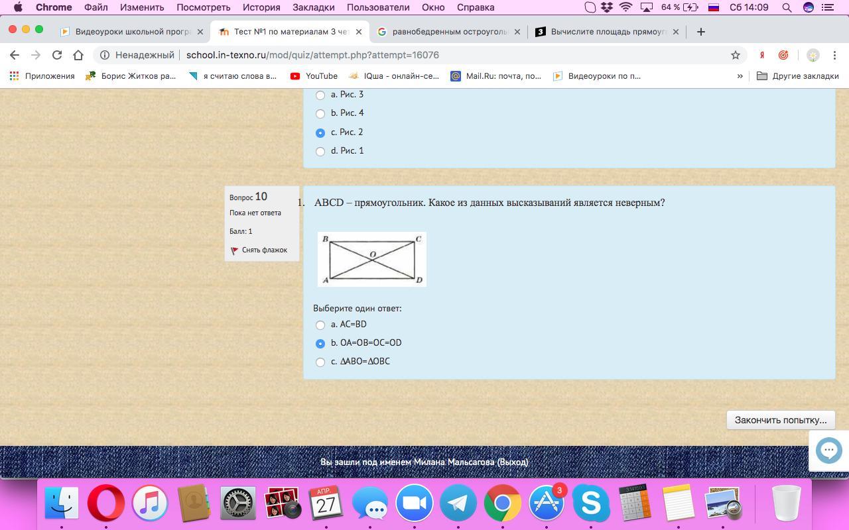
Task: Click the Закончить попытку button
Action: point(781,420)
